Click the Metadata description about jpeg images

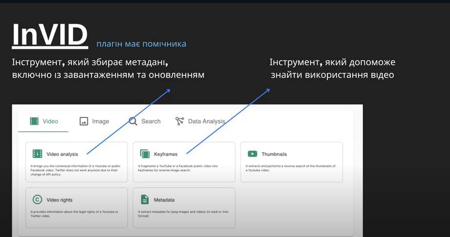pyautogui.click(x=183, y=214)
